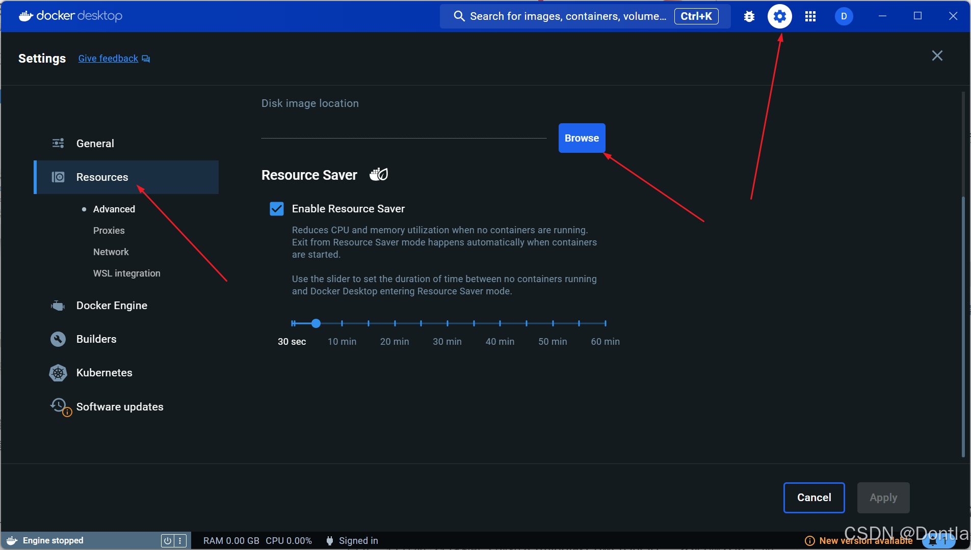
Task: Open the Kubernetes settings section
Action: 126,373
